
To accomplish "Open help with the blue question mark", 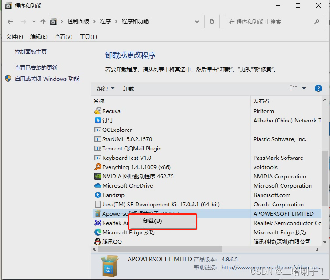I will pyautogui.click(x=318, y=88).
